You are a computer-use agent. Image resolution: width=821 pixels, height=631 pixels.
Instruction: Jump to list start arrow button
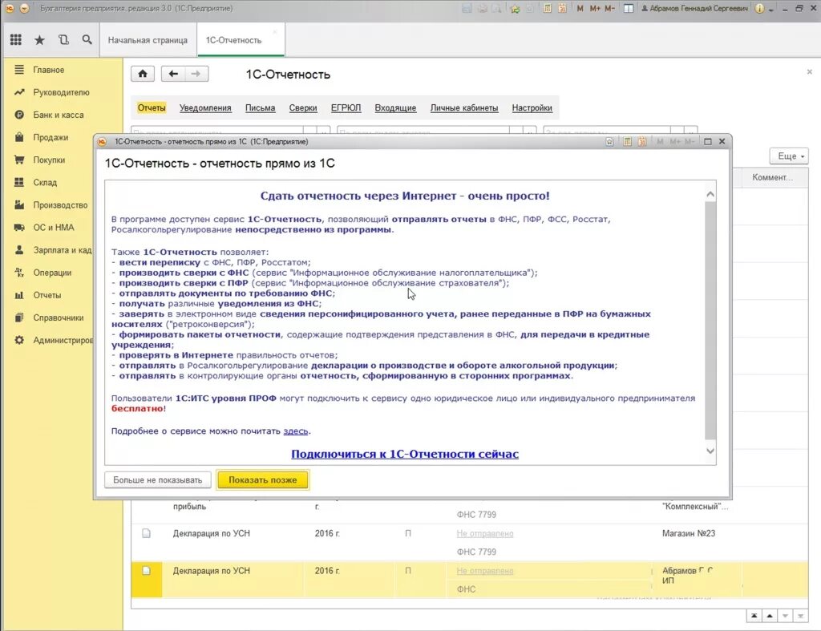754,616
